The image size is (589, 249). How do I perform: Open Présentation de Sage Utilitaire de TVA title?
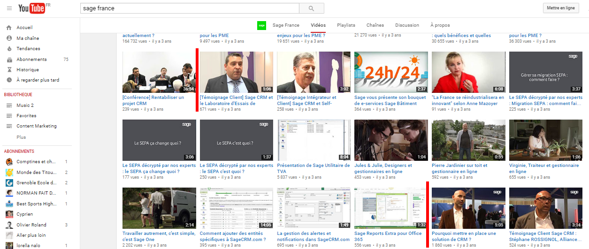click(x=314, y=168)
